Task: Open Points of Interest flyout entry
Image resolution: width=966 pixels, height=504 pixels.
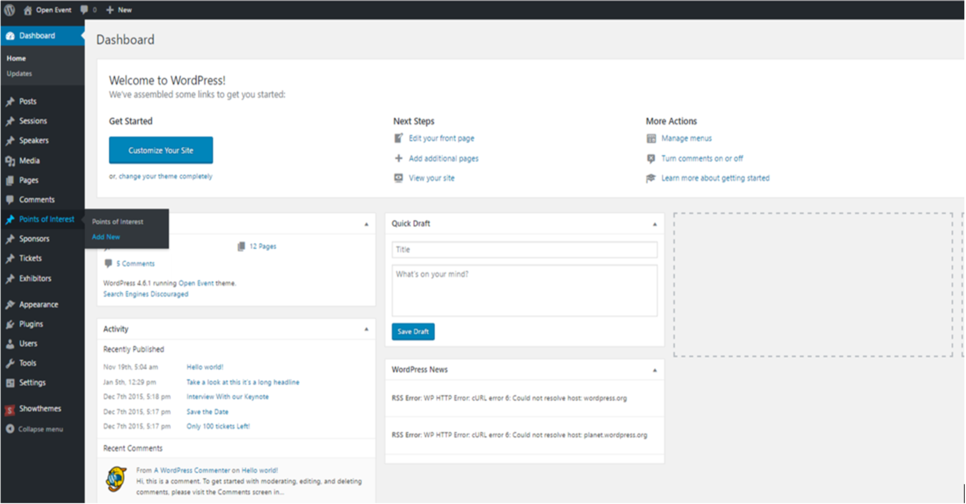Action: click(x=117, y=222)
